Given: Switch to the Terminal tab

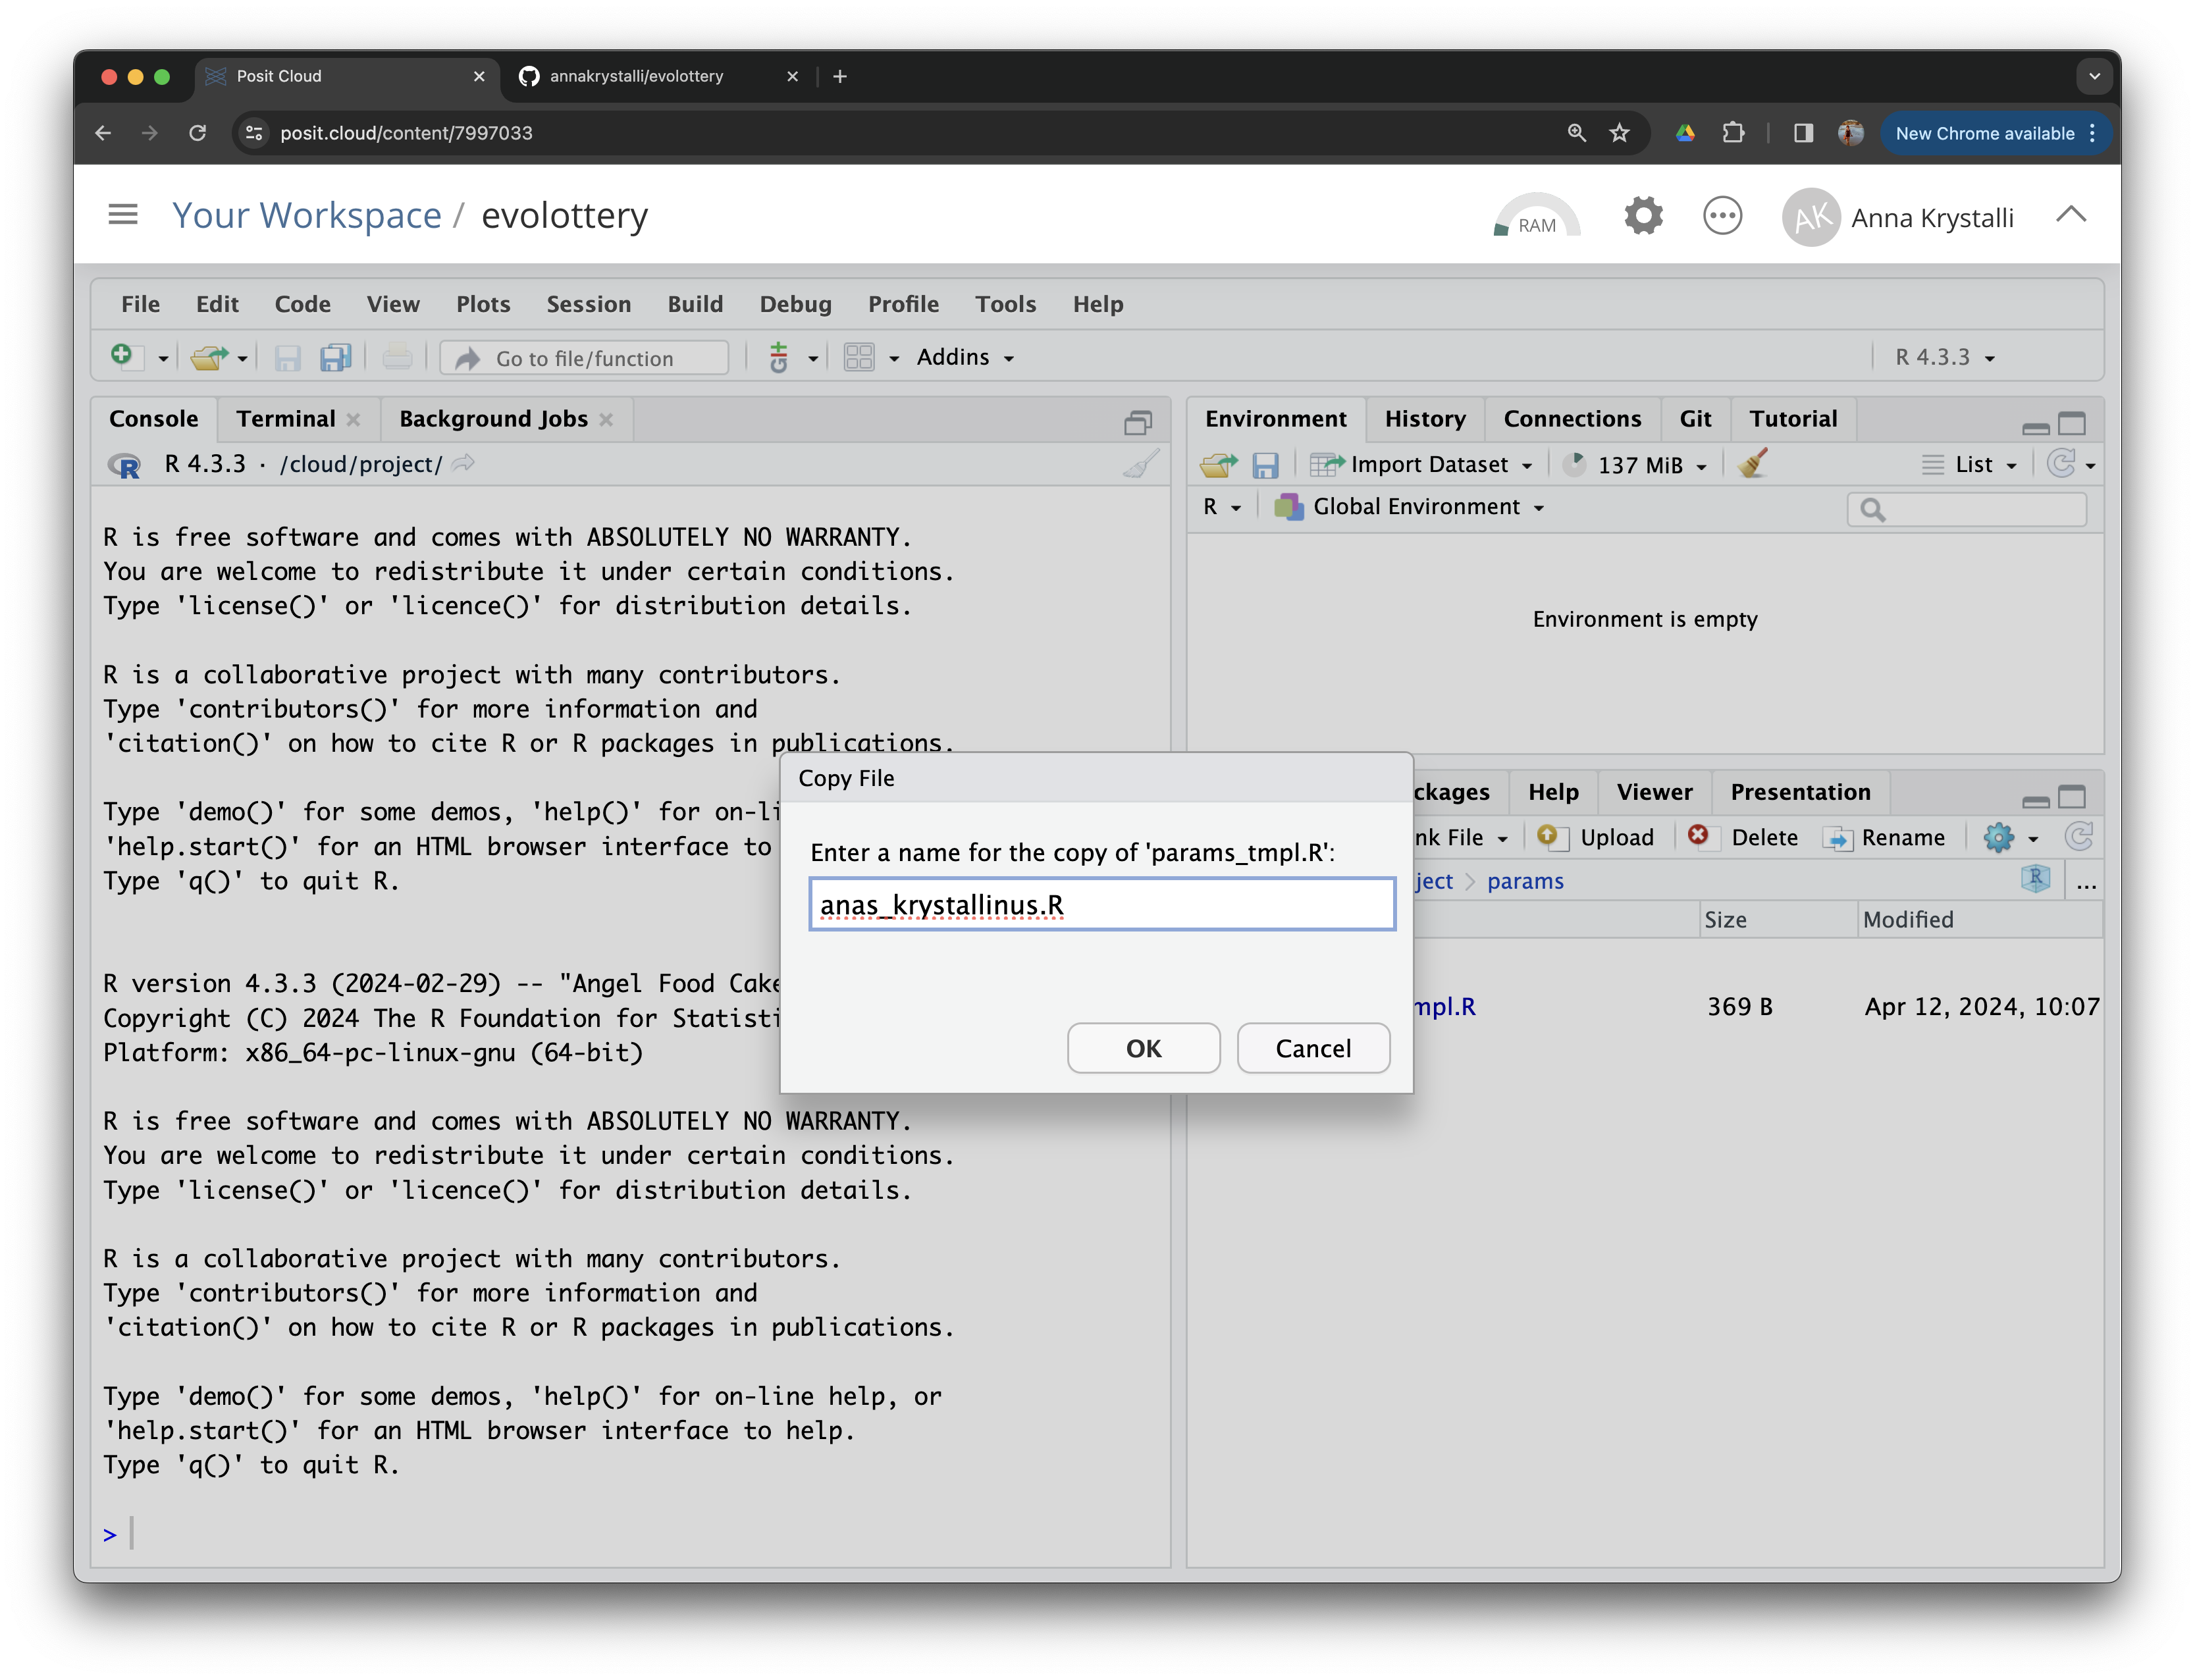Looking at the screenshot, I should [286, 419].
